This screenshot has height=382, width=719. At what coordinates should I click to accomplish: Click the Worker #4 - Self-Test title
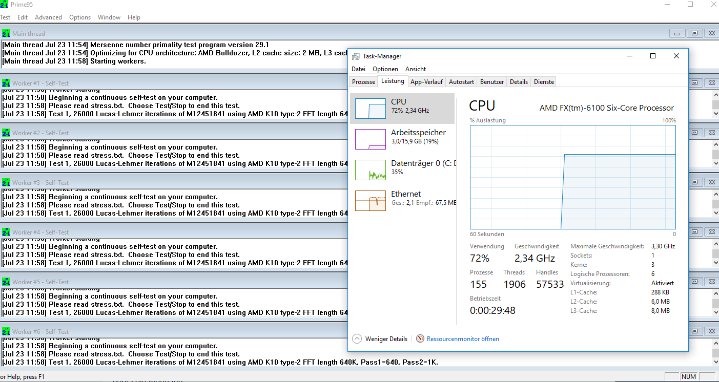[x=40, y=232]
